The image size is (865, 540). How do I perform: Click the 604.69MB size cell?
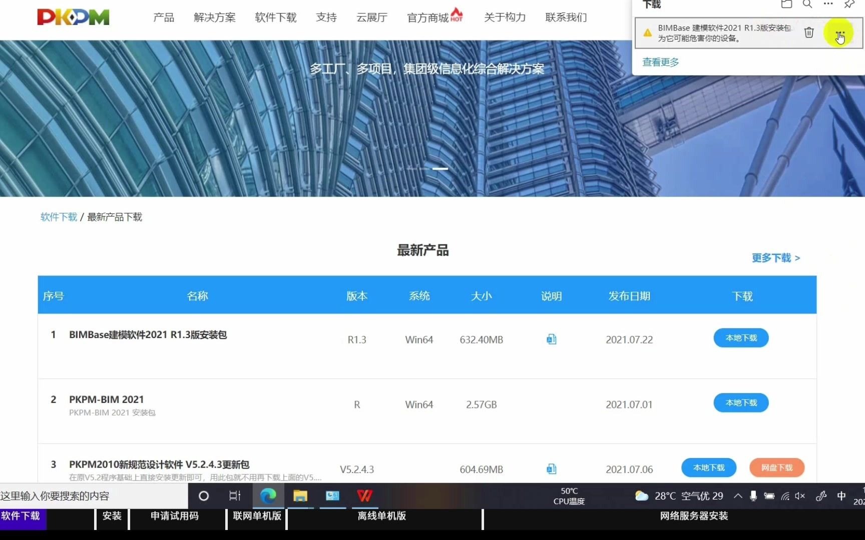[x=482, y=469]
